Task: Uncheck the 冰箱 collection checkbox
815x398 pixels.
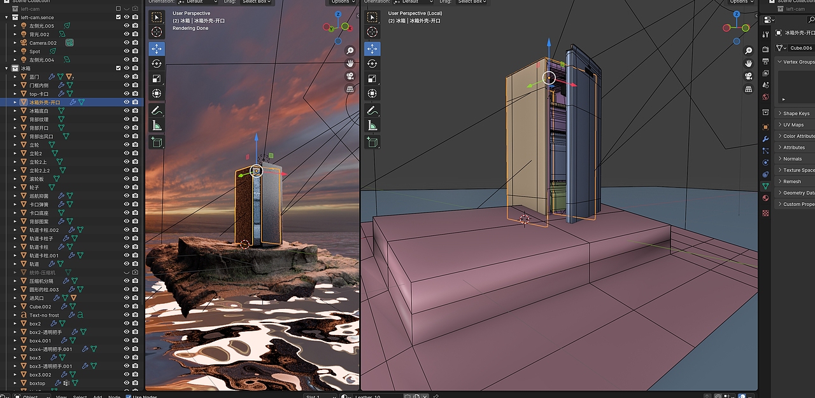Action: tap(118, 68)
